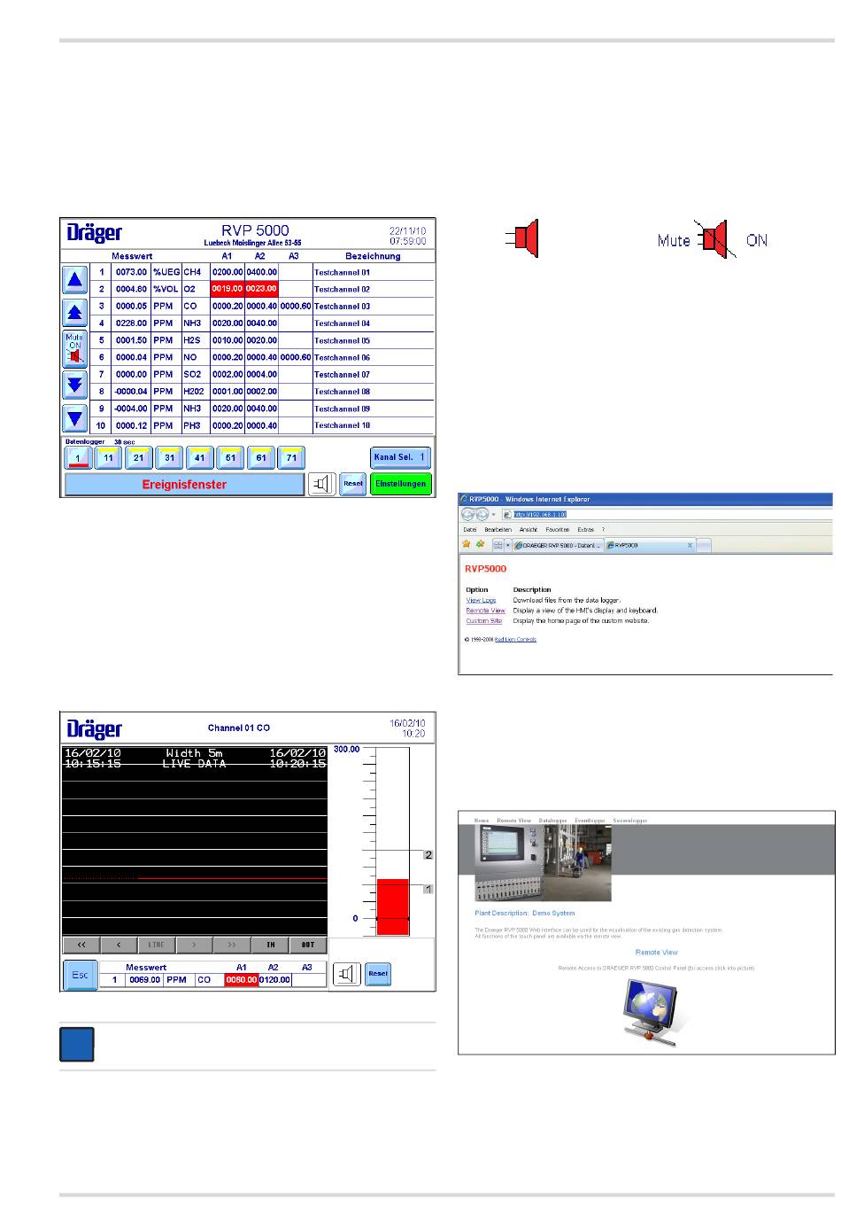The width and height of the screenshot is (841, 1222).
Task: Rewind the trend fast with << button
Action: (x=81, y=945)
